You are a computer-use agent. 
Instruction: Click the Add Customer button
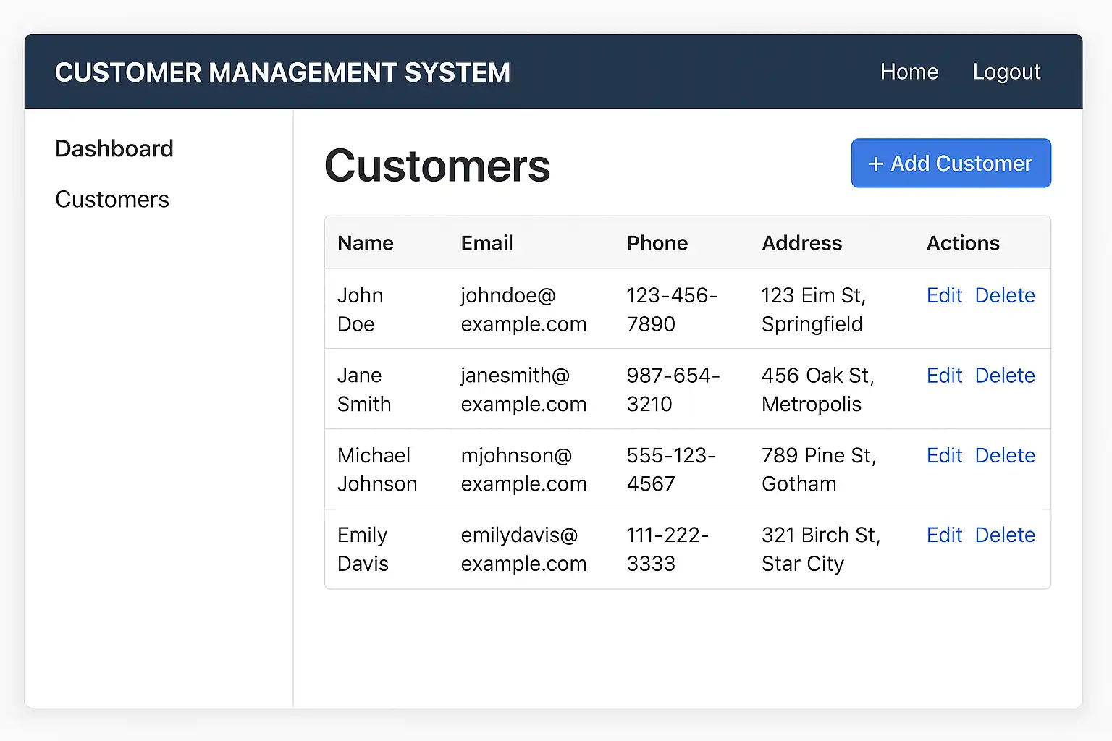pyautogui.click(x=951, y=164)
